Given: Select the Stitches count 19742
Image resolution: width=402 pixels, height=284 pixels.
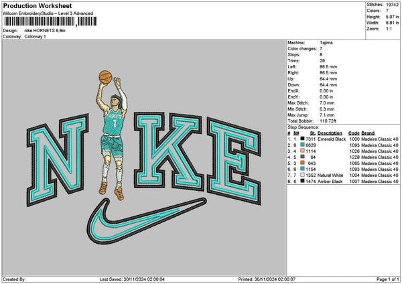Looking at the screenshot, I should coord(392,5).
